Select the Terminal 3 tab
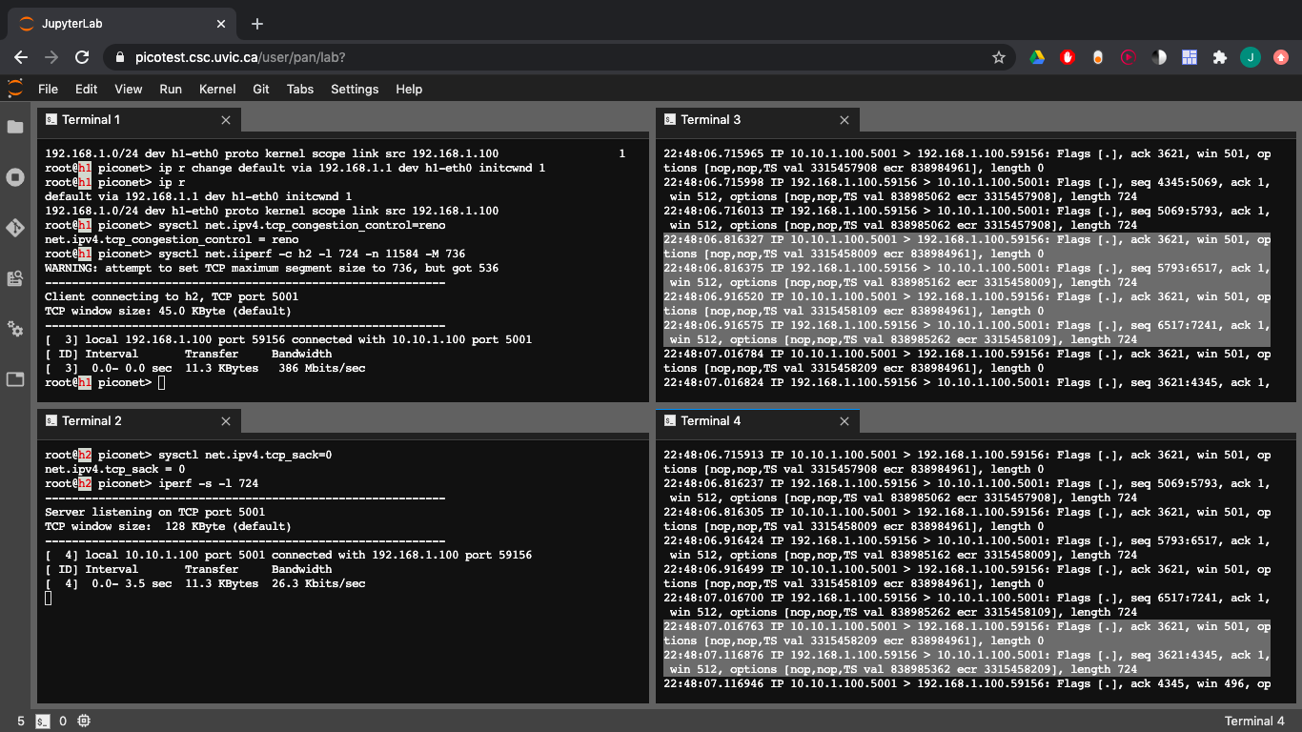 point(710,120)
